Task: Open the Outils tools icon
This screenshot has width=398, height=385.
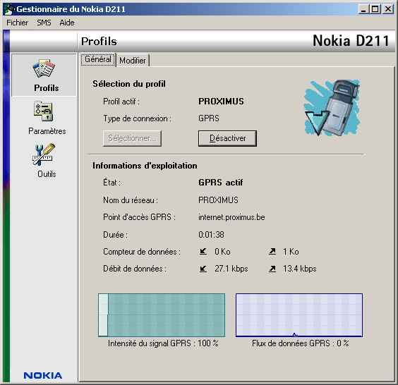Action: coord(44,154)
